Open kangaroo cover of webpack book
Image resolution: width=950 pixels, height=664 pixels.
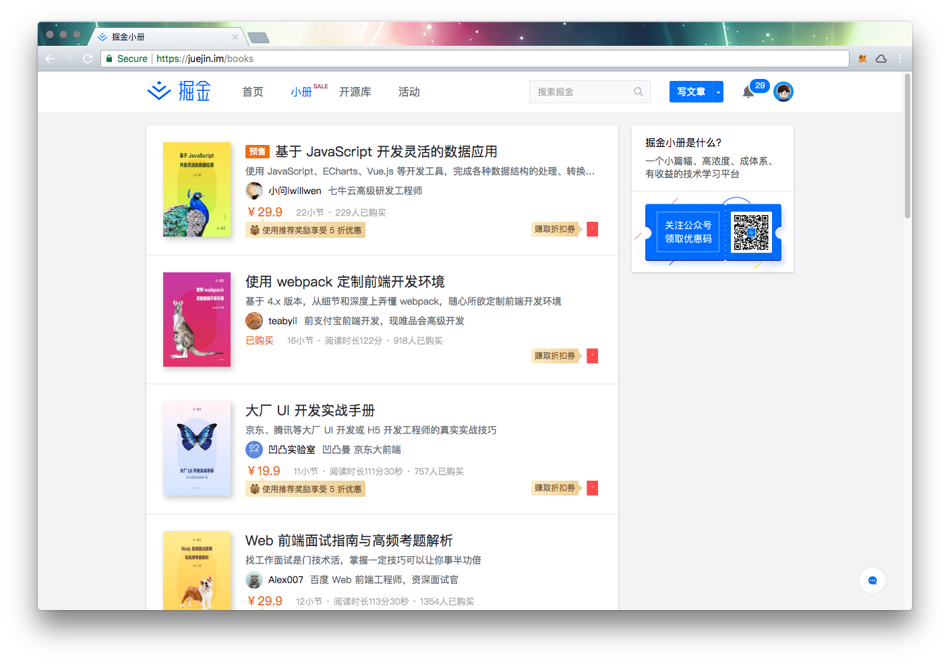click(x=197, y=320)
